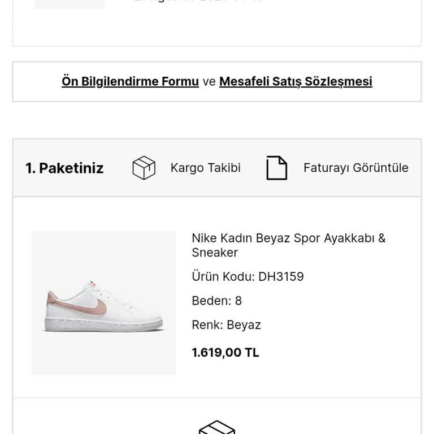Open the Mesafeli Satış Sözleşmesi link
Screen dimensions: 434x434
(296, 81)
